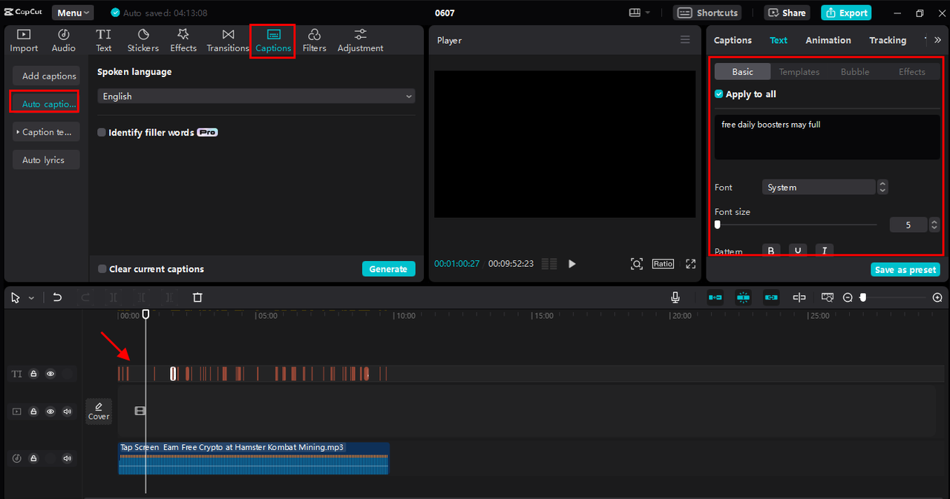Lock the text caption track

33,374
